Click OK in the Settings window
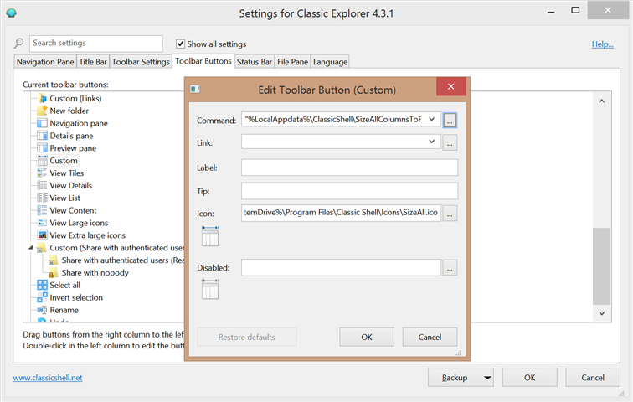Image resolution: width=633 pixels, height=402 pixels. (530, 378)
